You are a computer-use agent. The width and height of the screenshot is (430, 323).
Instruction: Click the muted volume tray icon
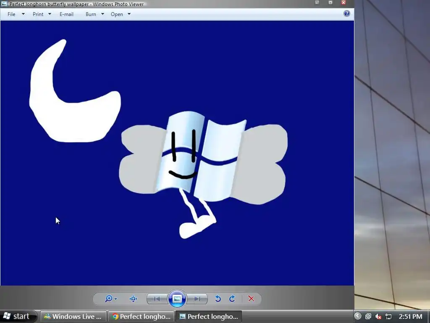tap(378, 316)
